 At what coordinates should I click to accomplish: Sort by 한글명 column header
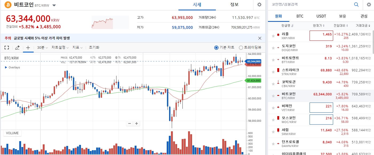(287, 26)
